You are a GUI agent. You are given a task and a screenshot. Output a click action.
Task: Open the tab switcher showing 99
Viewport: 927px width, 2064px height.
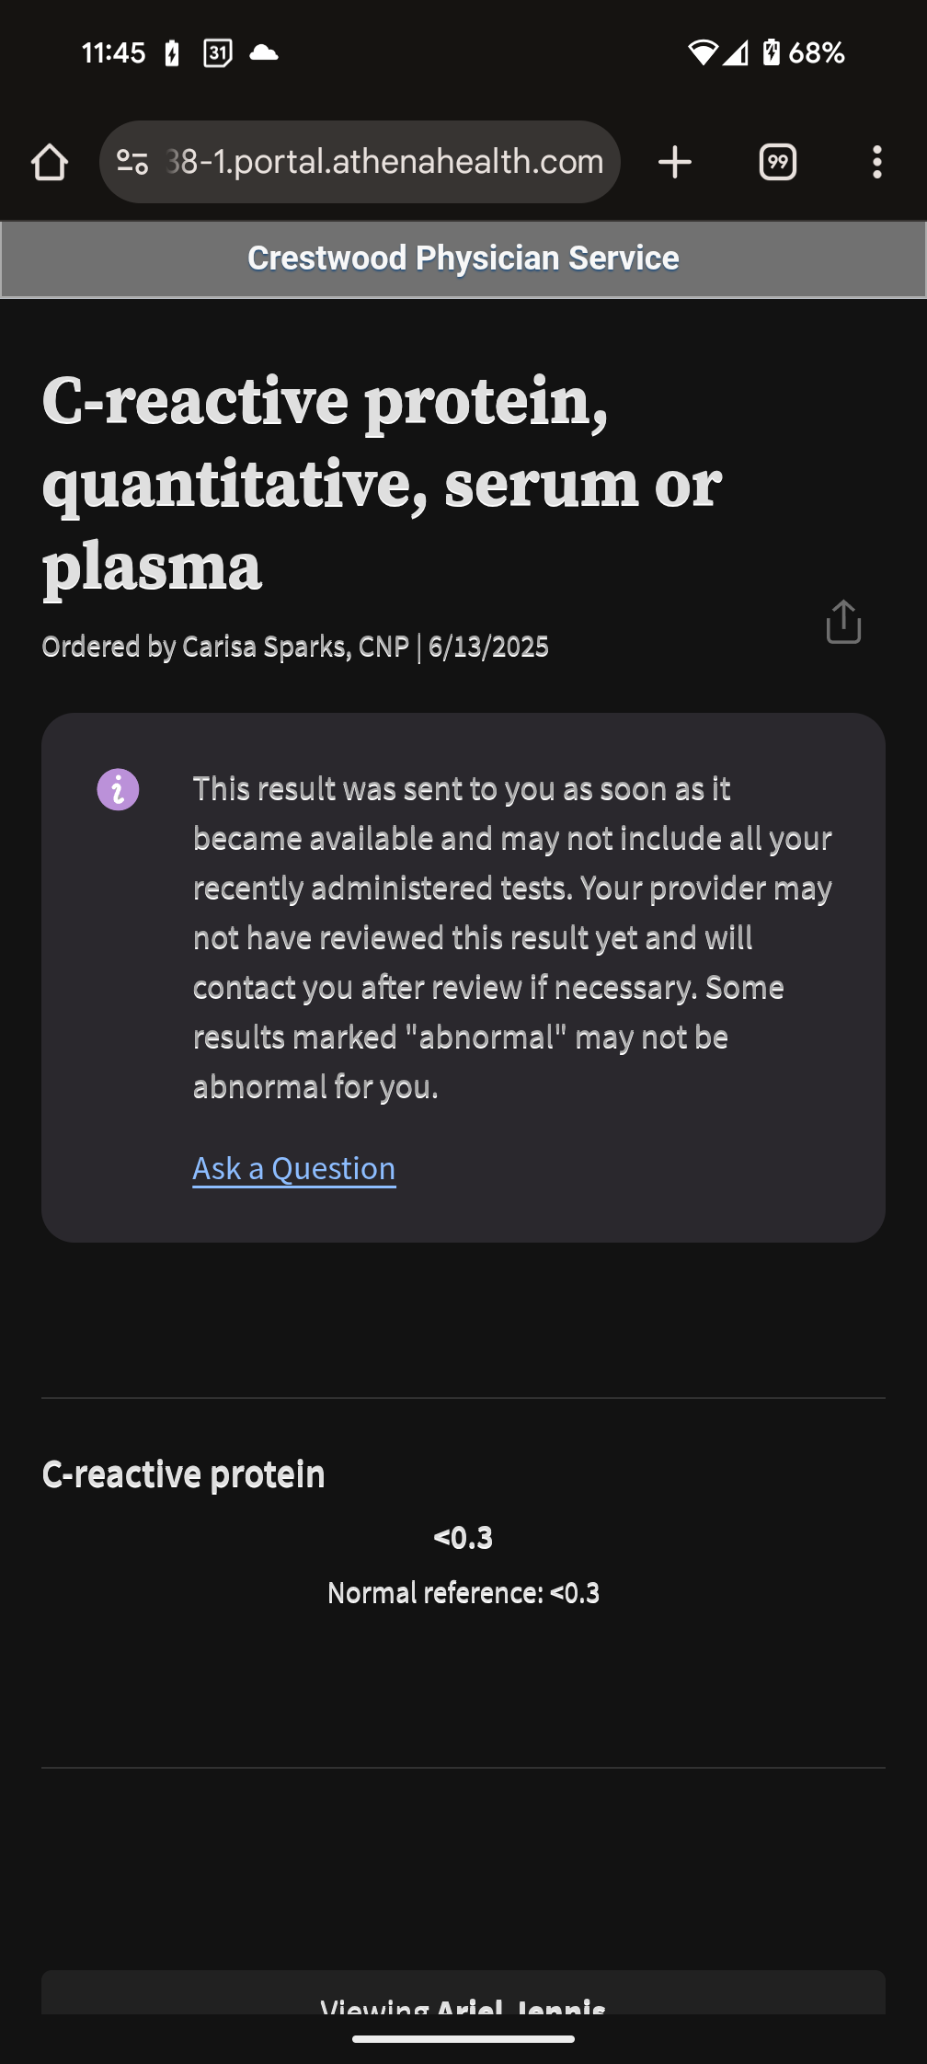[x=777, y=163]
